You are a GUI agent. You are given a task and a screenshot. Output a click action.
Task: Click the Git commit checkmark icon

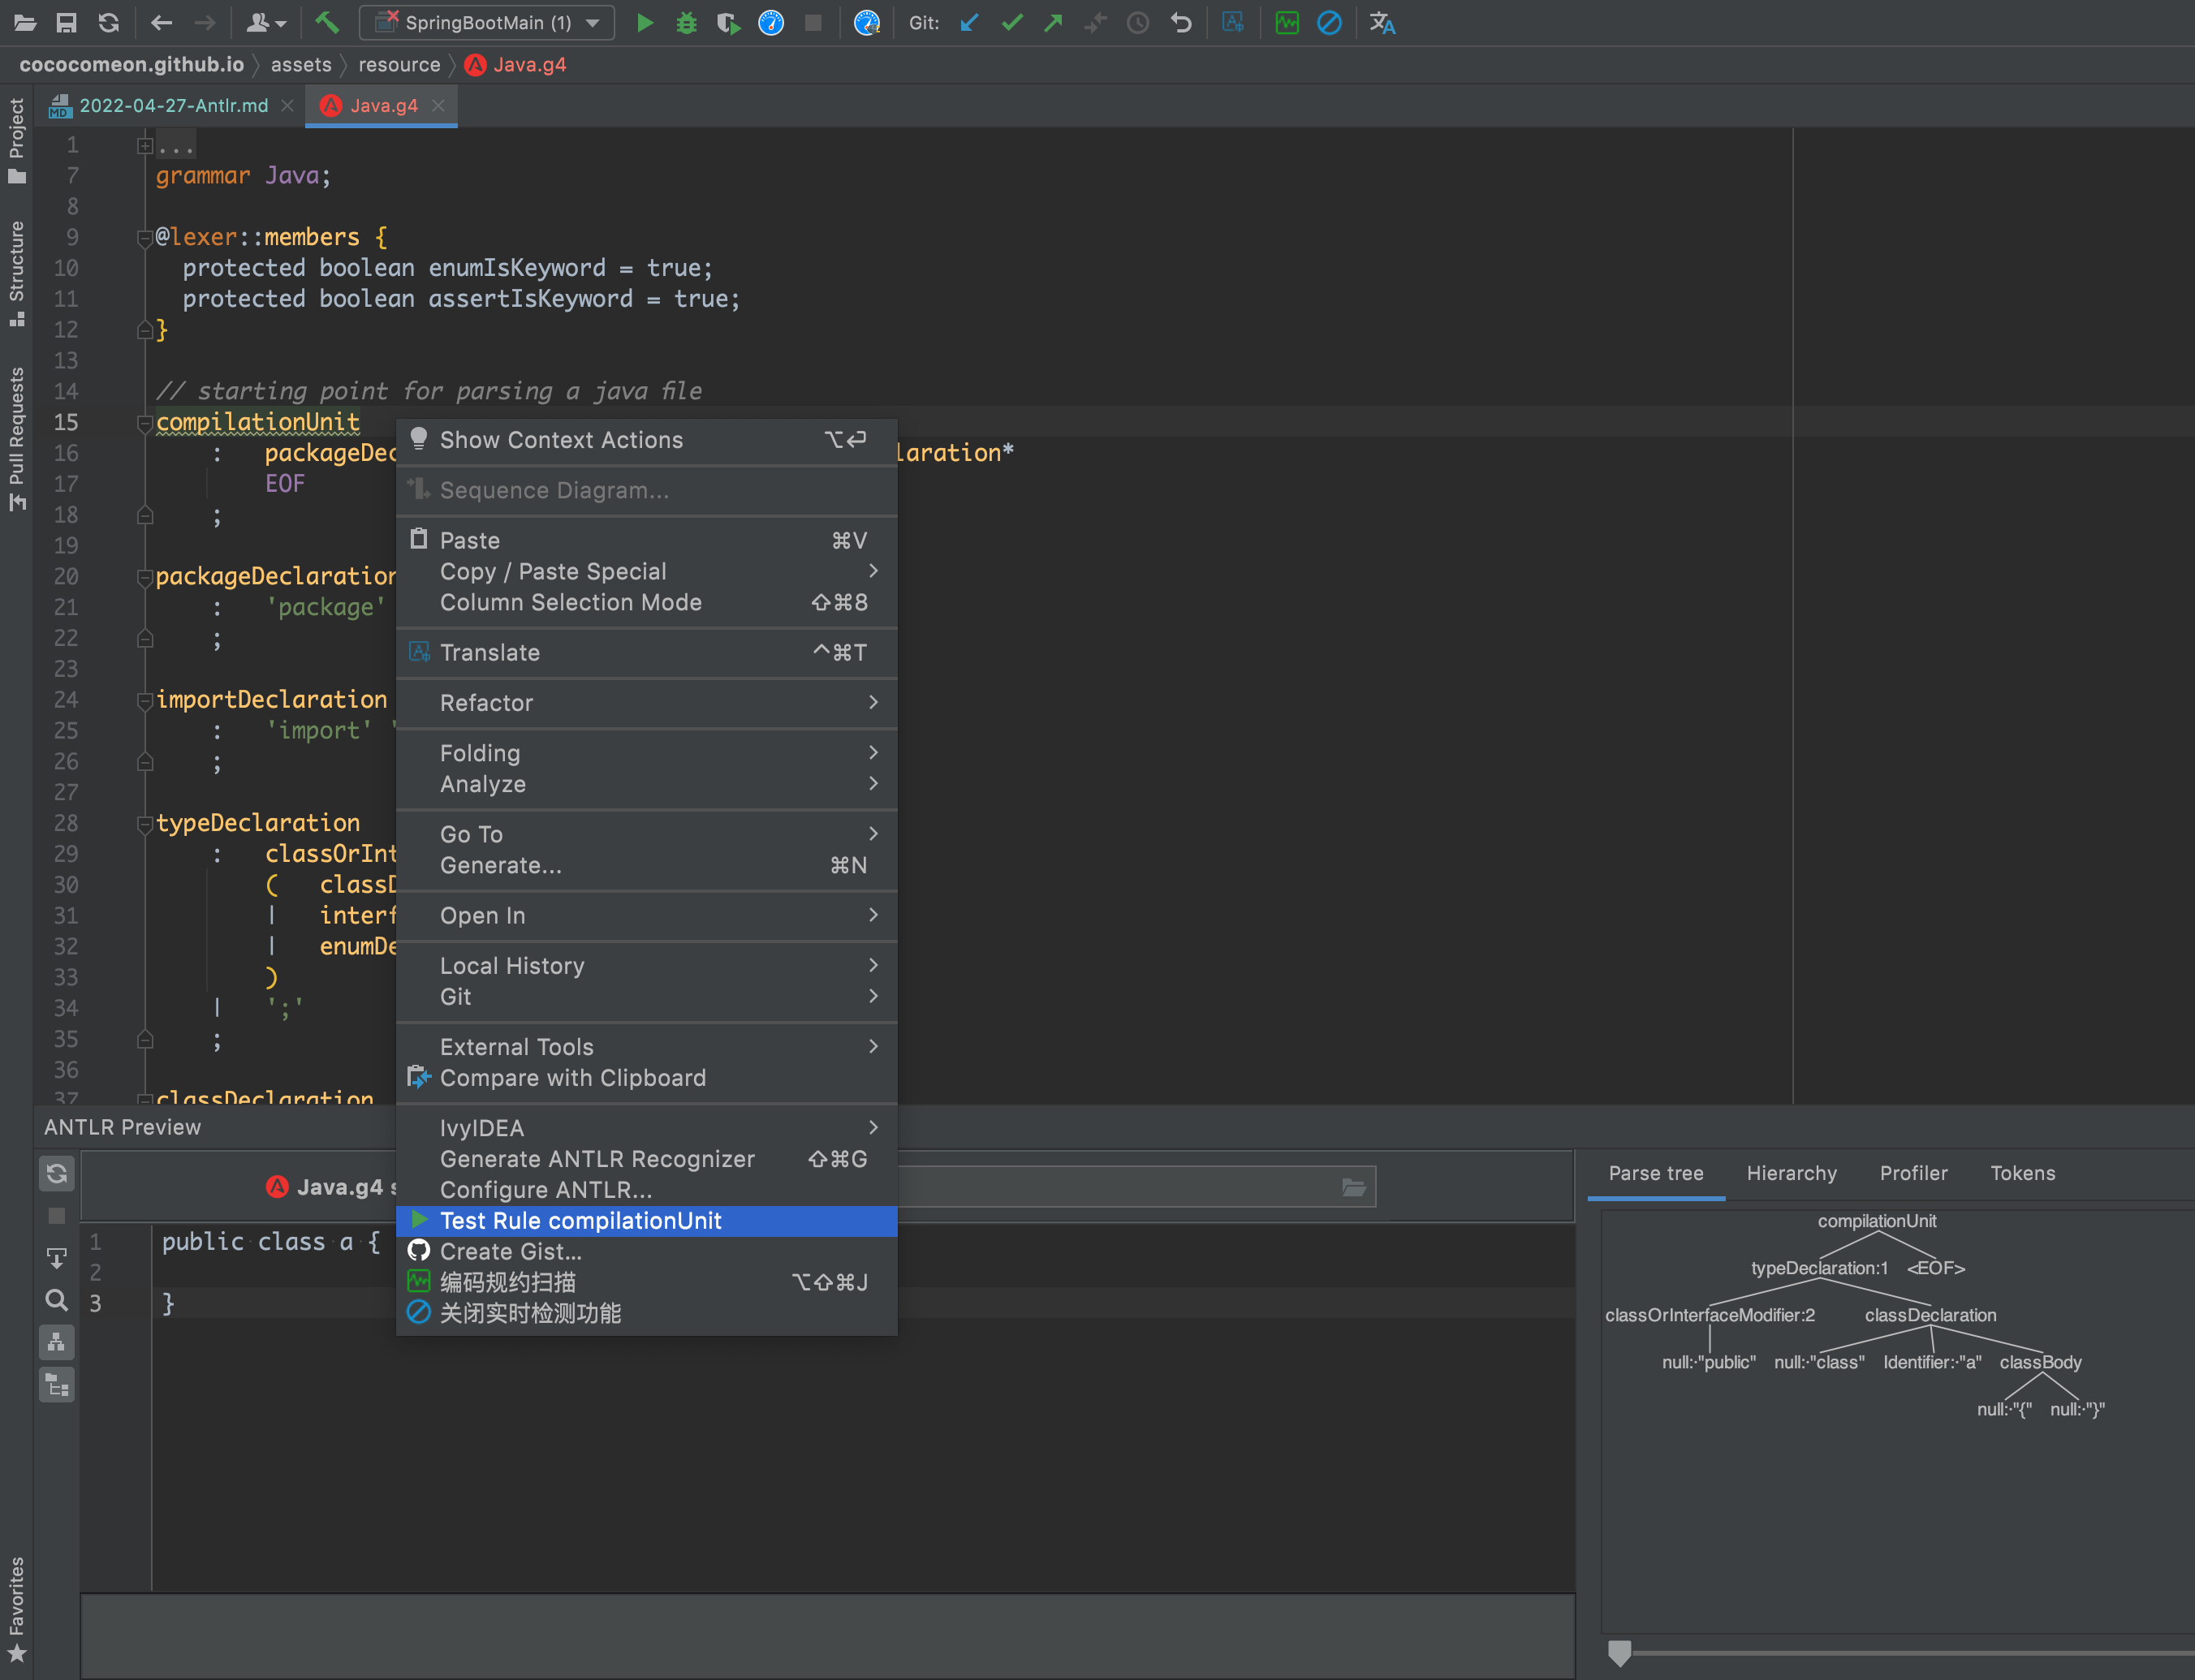(x=1011, y=22)
